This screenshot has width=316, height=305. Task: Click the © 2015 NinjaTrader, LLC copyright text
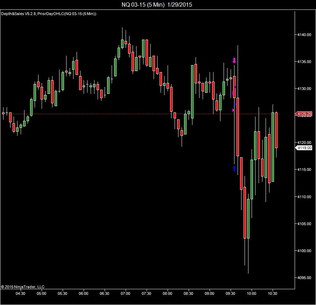click(22, 287)
